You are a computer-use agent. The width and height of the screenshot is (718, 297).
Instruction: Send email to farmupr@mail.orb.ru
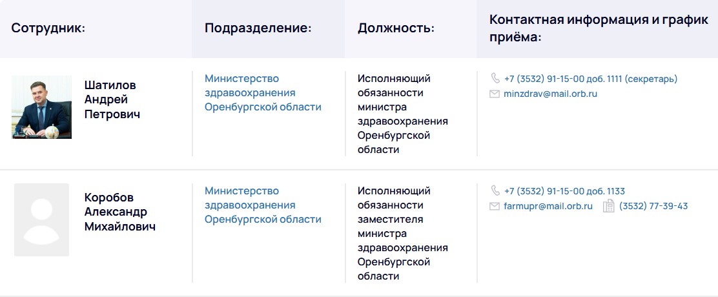point(548,207)
